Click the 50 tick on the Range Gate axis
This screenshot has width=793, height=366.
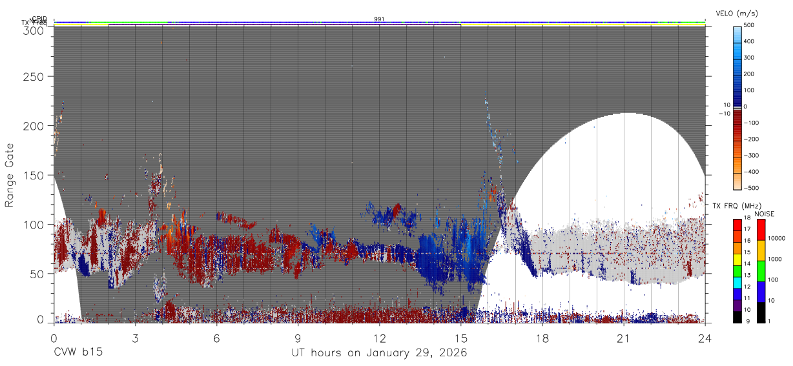(37, 273)
